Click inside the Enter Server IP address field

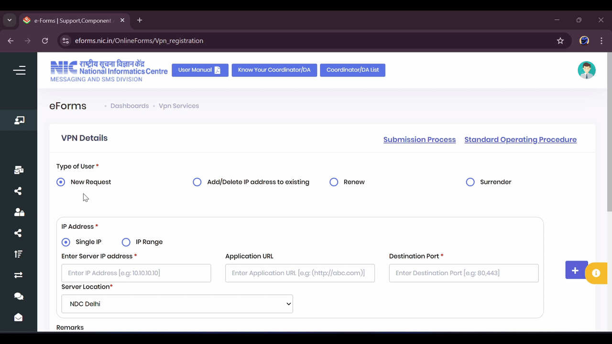click(136, 273)
